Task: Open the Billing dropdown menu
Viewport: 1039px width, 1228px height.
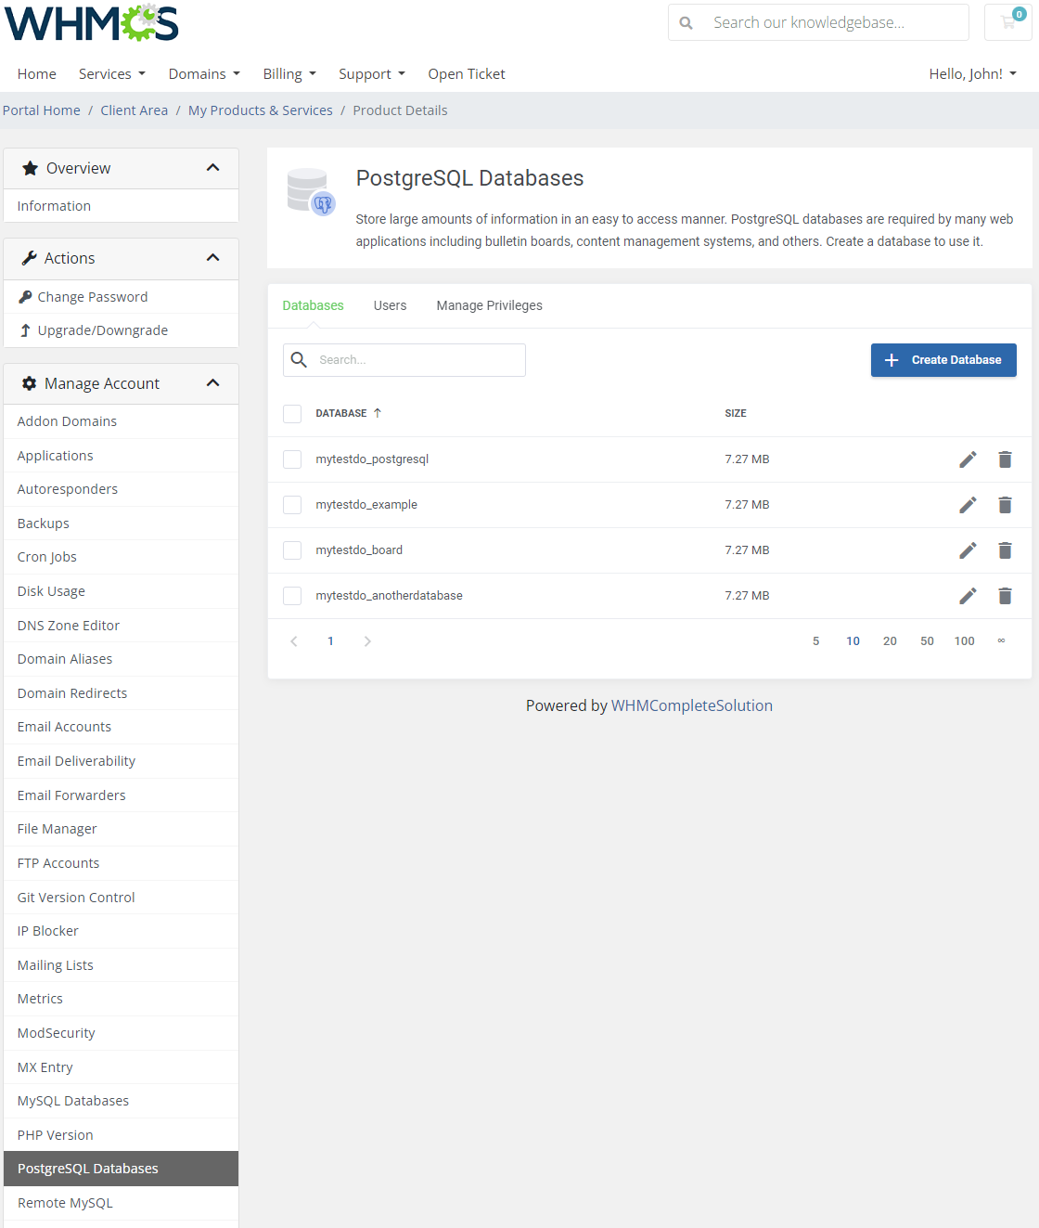Action: (289, 74)
